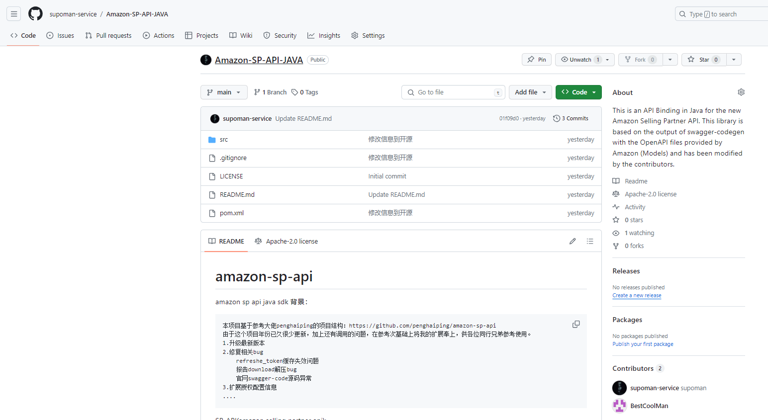This screenshot has width=768, height=420.
Task: Open About section settings gear
Action: coord(741,92)
